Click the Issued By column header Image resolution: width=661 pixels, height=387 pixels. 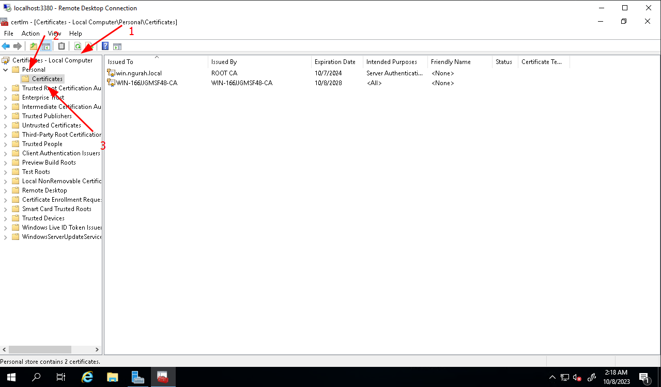pyautogui.click(x=224, y=62)
